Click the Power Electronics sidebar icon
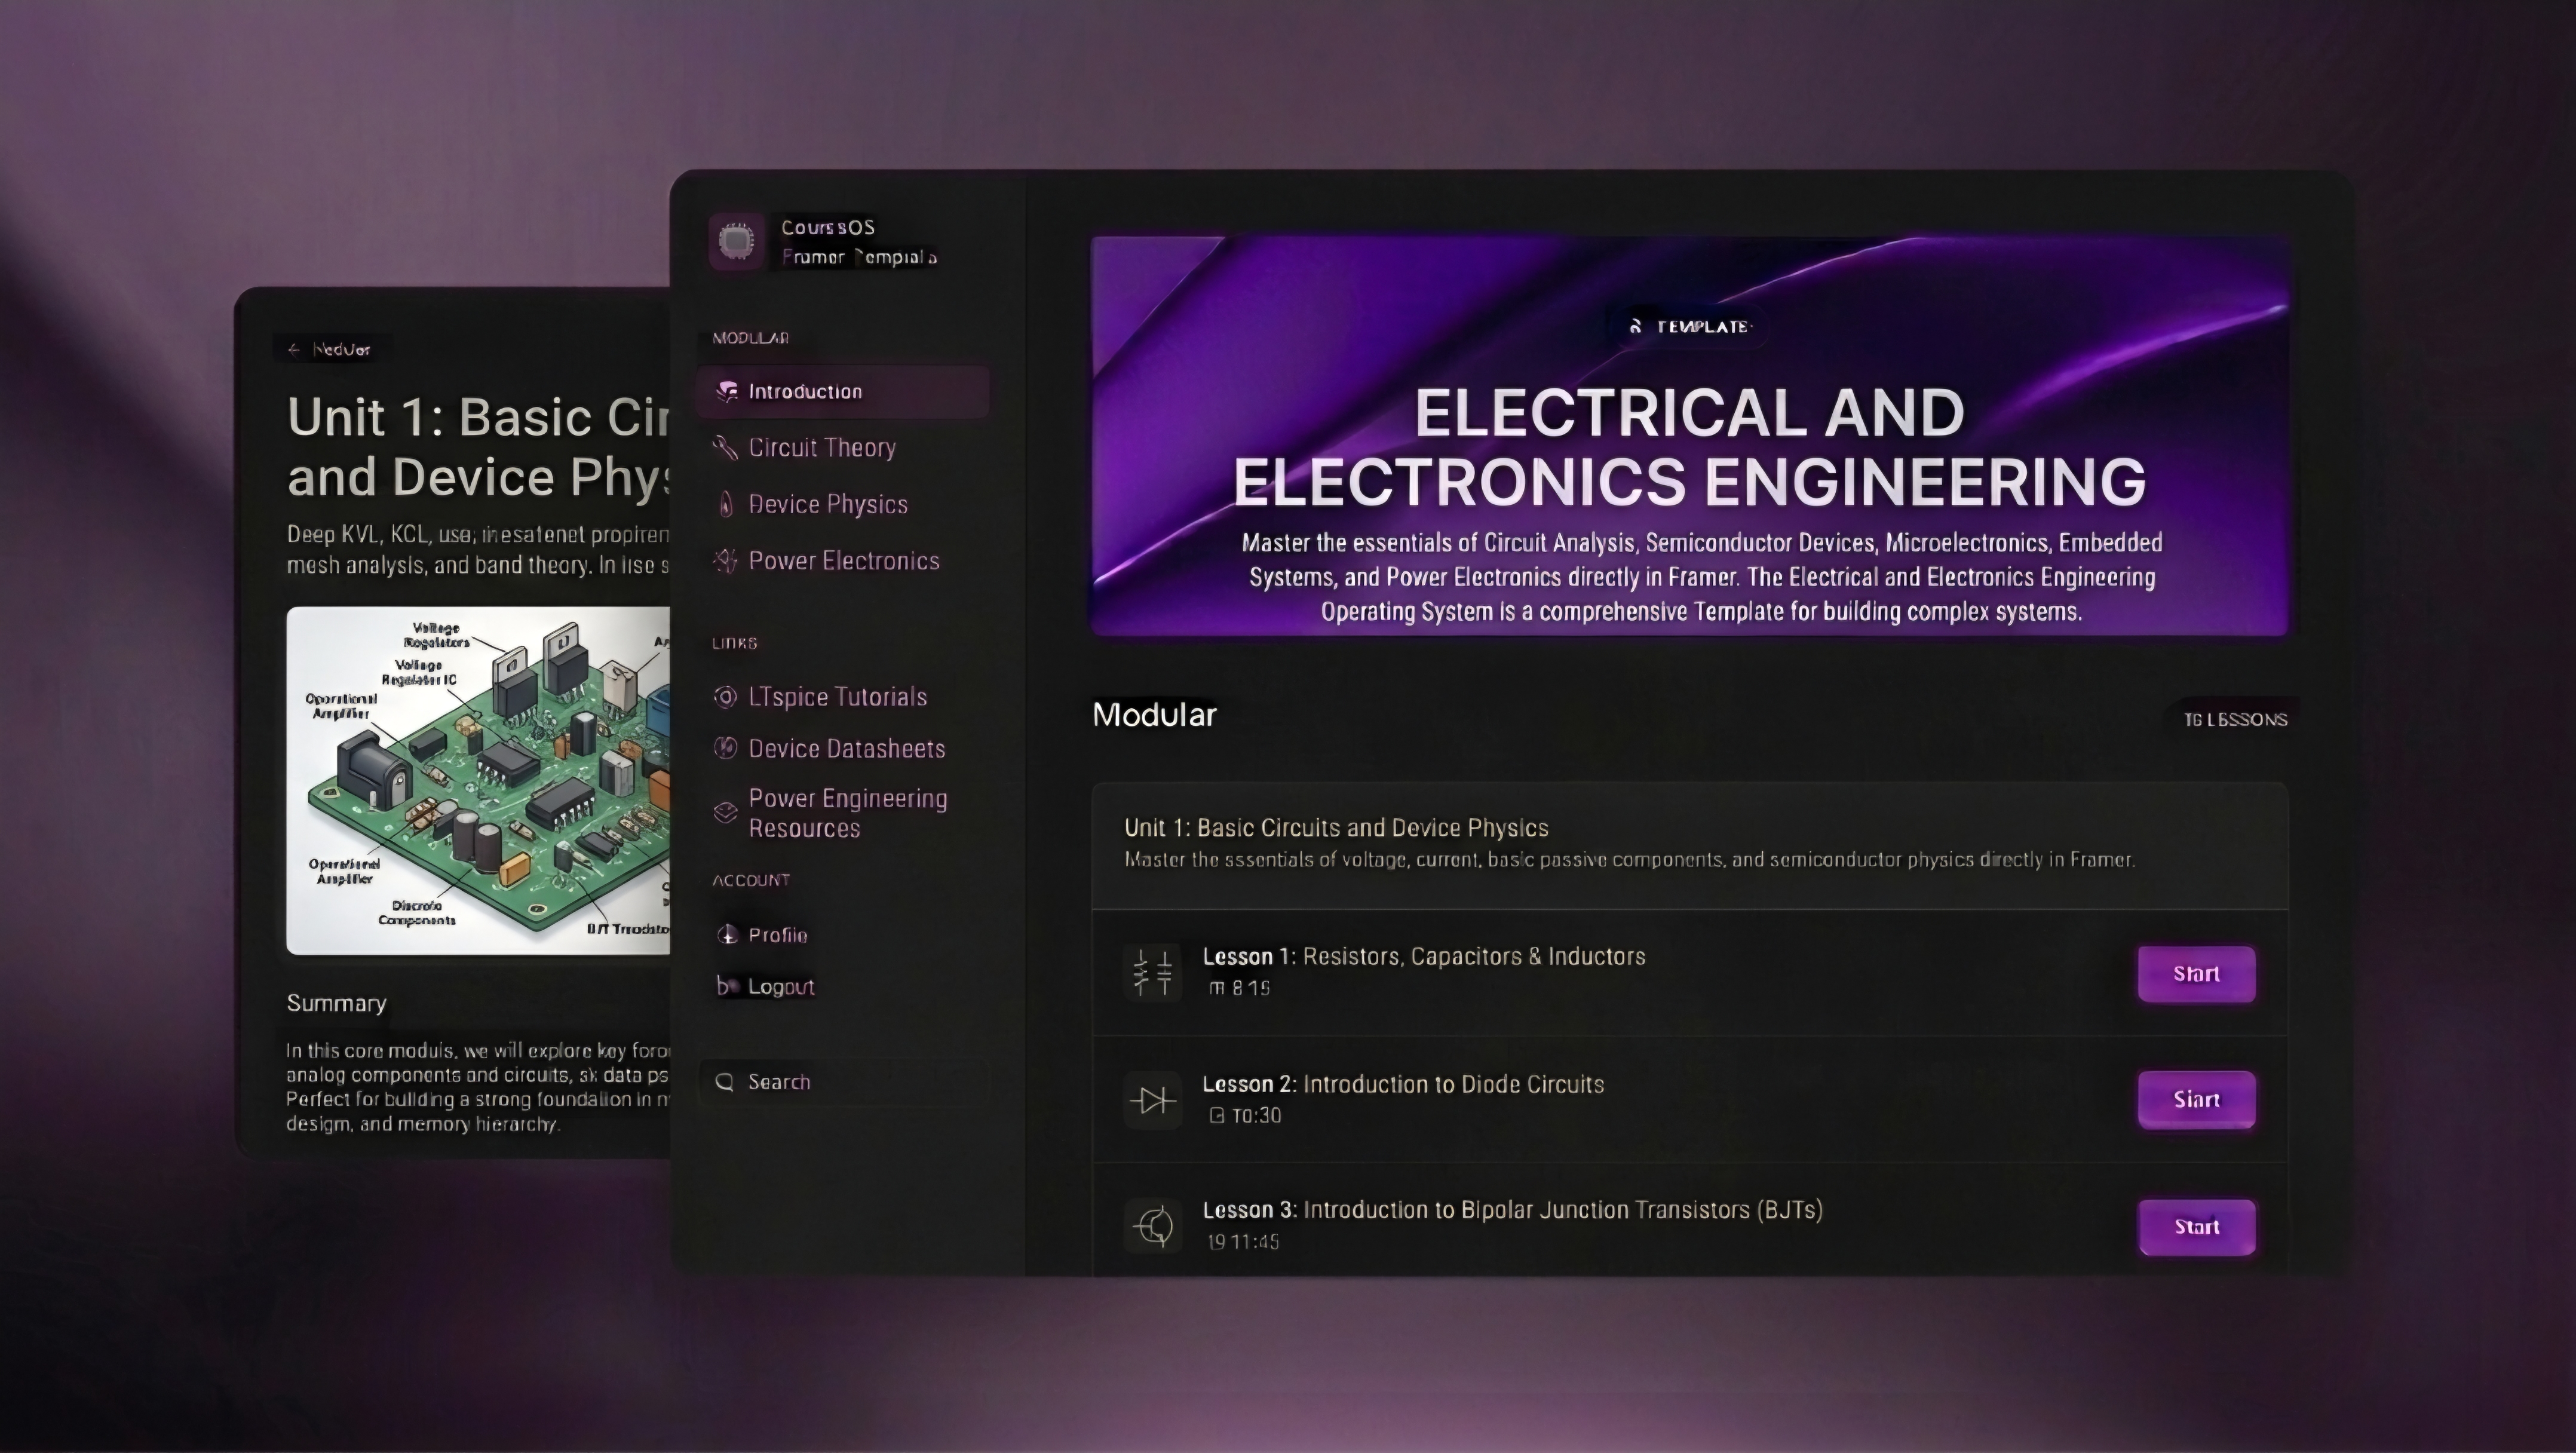Image resolution: width=2576 pixels, height=1453 pixels. [x=725, y=561]
